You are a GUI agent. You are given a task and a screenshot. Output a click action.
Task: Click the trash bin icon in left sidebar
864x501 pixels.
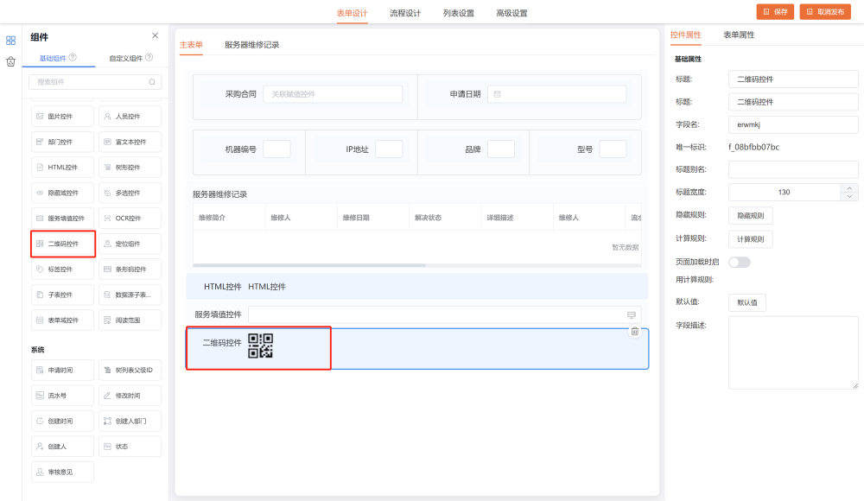[11, 61]
